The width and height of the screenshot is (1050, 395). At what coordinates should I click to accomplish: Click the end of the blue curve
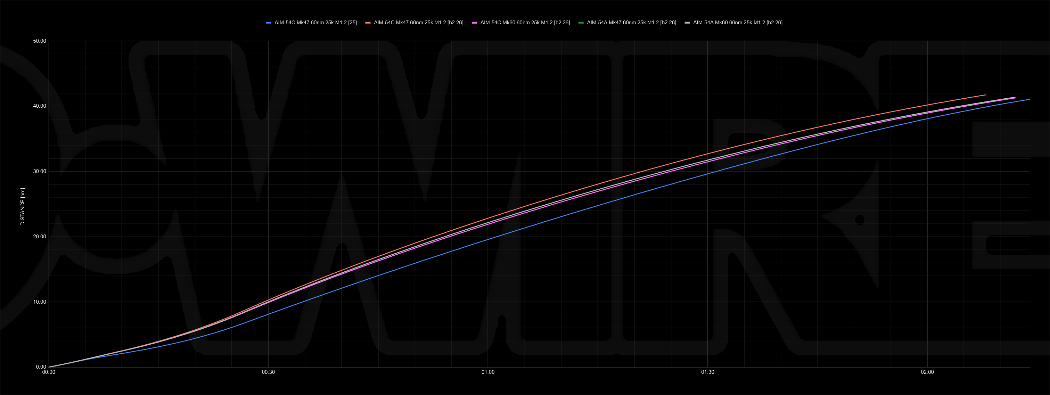1029,99
